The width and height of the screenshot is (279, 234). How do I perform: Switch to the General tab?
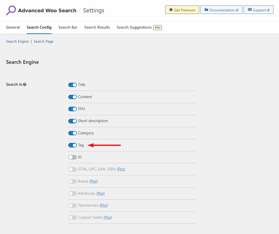pos(13,27)
